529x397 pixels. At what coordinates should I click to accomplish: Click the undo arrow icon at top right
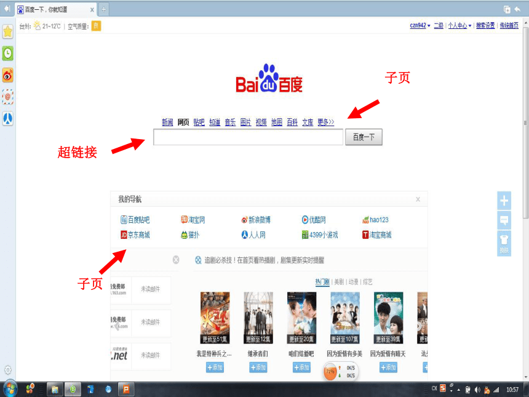[517, 9]
